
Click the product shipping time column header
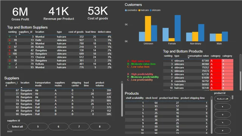[192, 98]
